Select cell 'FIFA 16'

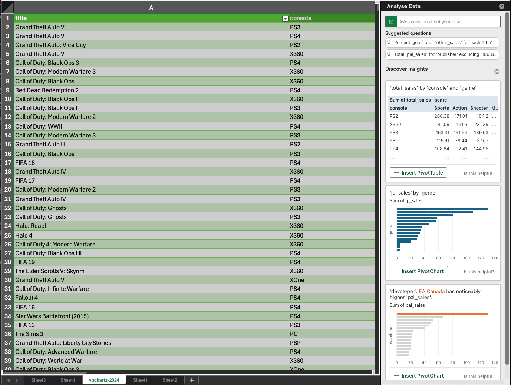tap(152, 307)
